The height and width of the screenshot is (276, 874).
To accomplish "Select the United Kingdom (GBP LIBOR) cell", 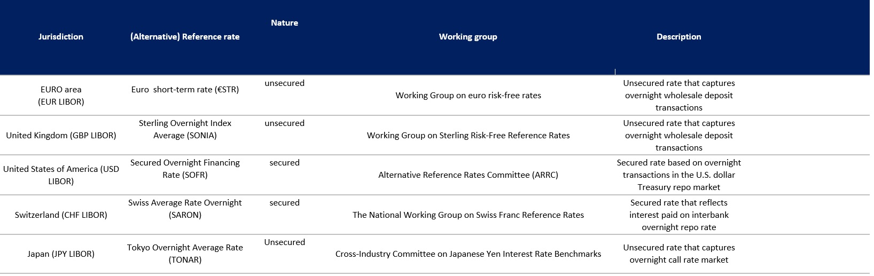I will (61, 136).
